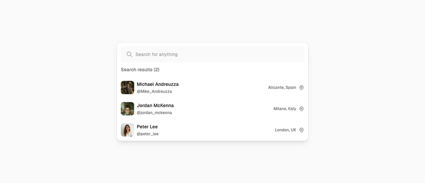This screenshot has width=425, height=183.
Task: Open Michael Andreuzza's avatar photo
Action: tap(127, 87)
